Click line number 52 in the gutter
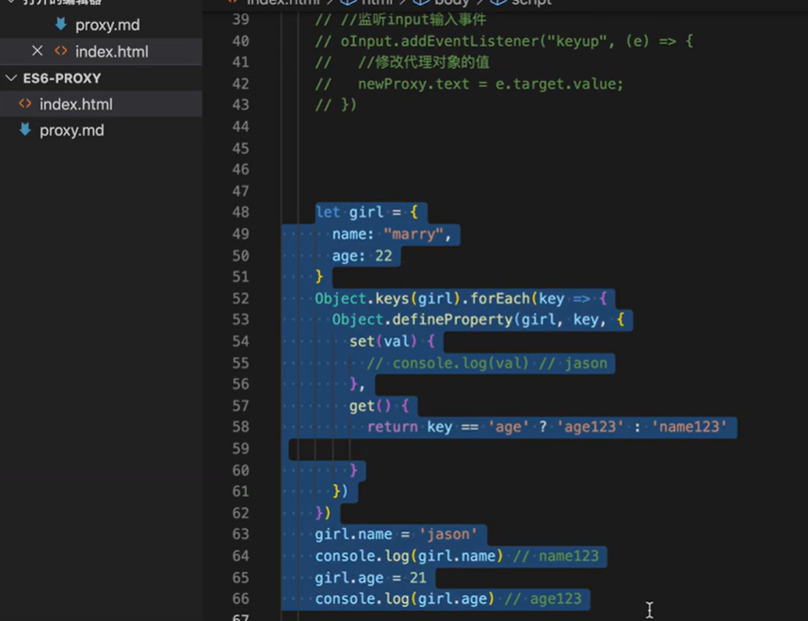Screen dimensions: 808x621 pos(241,298)
